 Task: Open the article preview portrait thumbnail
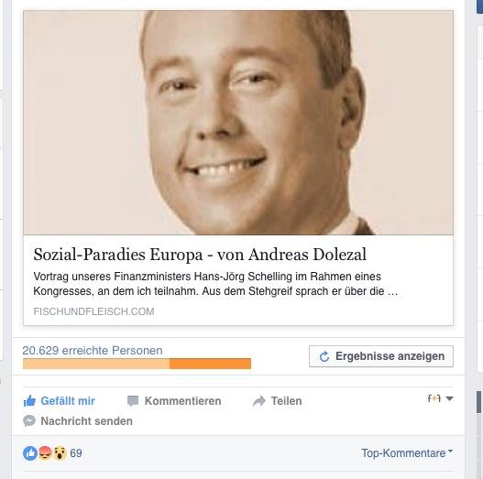click(x=238, y=123)
